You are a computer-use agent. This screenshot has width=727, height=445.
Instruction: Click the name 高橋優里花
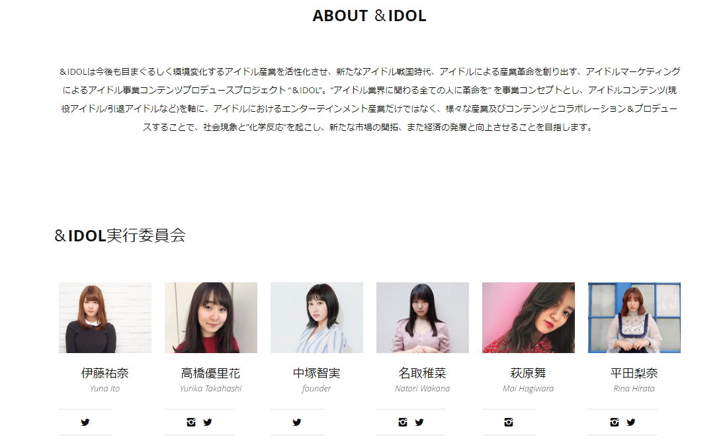tap(210, 373)
